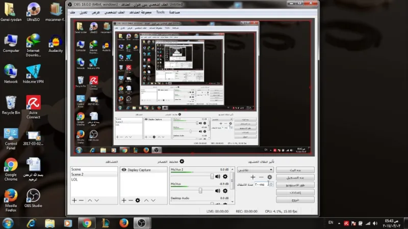Select the LOL scene in list

[74, 179]
